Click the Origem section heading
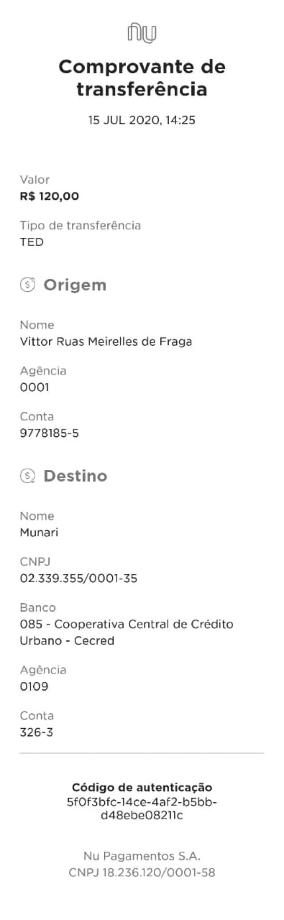 pos(75,285)
